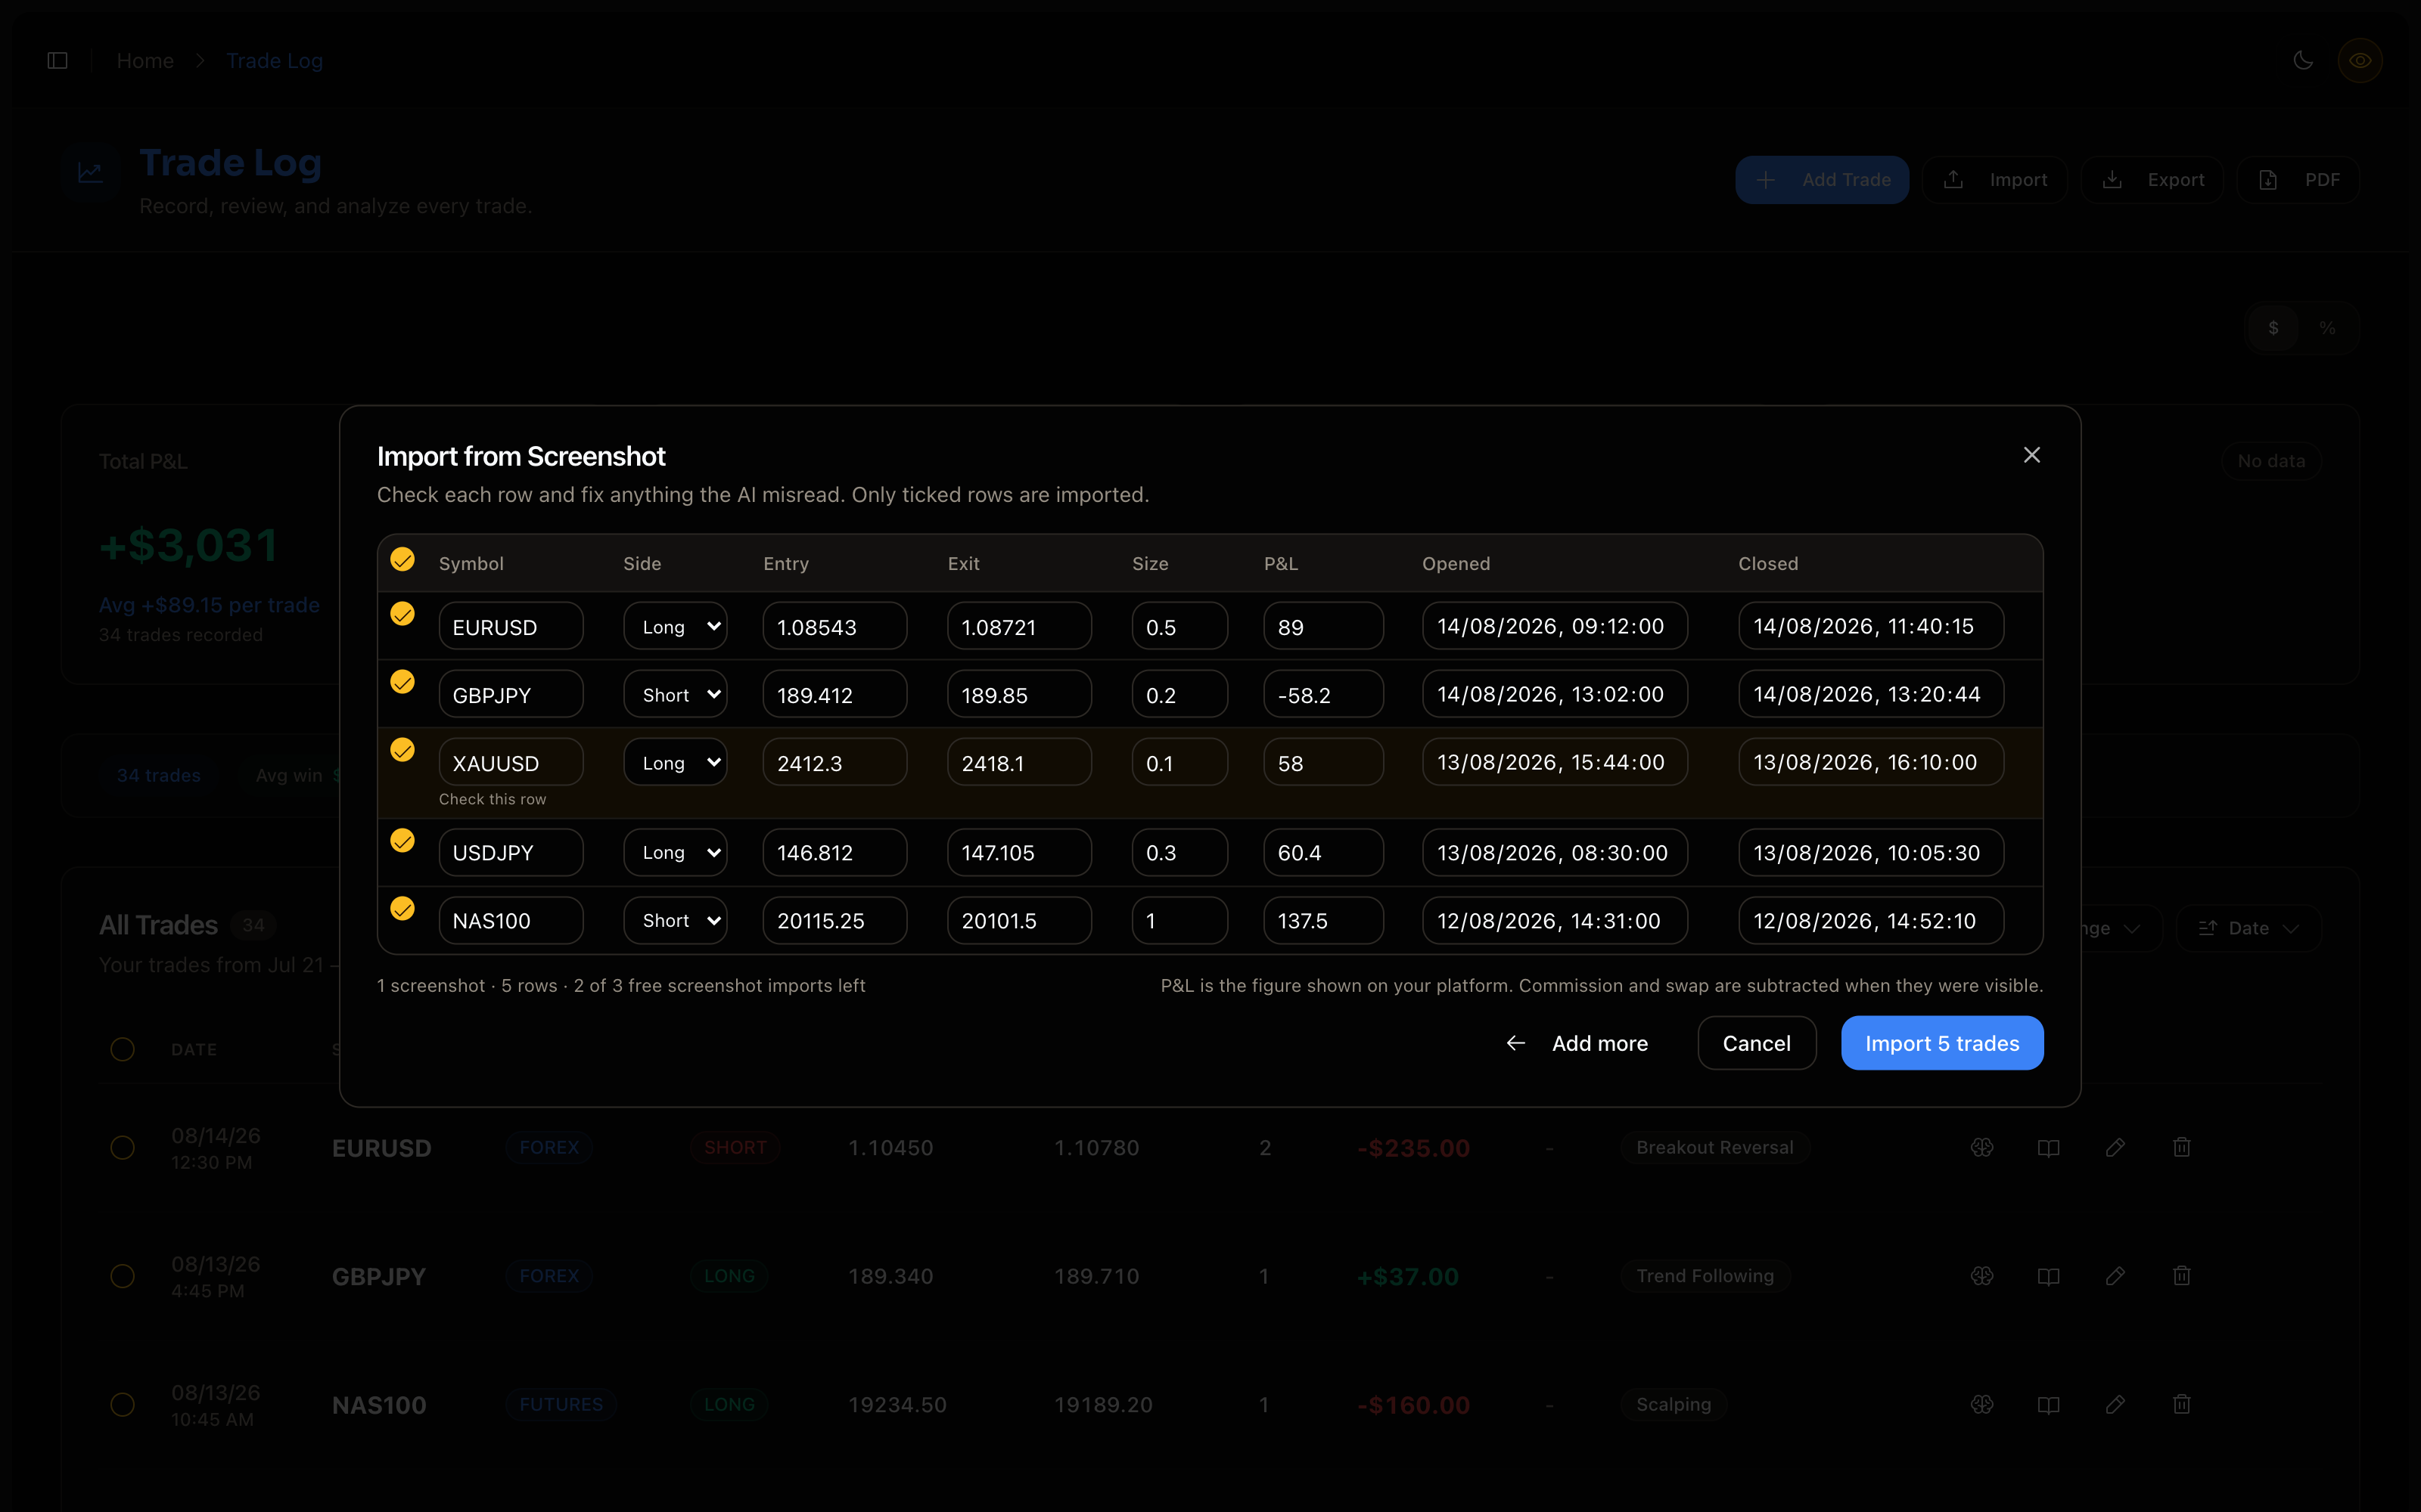Open the Side dropdown for EURUSD row

[x=676, y=626]
